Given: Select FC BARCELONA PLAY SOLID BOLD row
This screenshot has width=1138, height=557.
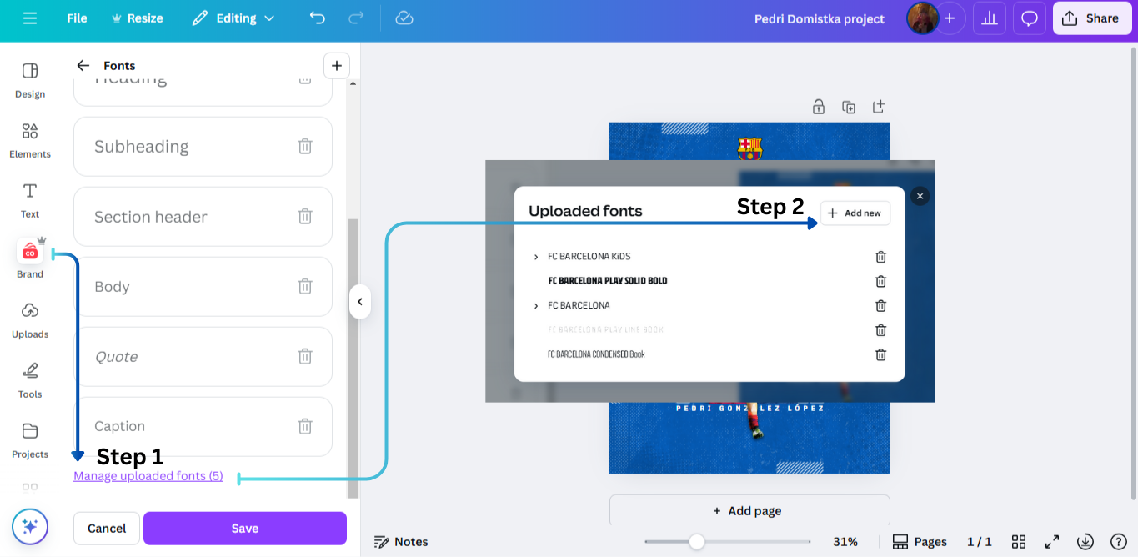Looking at the screenshot, I should click(x=608, y=281).
